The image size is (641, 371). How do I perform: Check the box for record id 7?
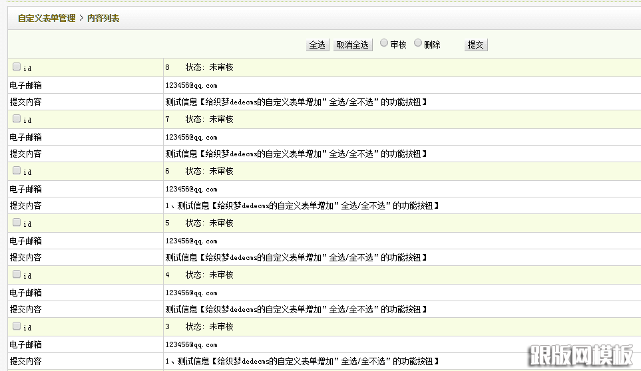click(x=17, y=118)
